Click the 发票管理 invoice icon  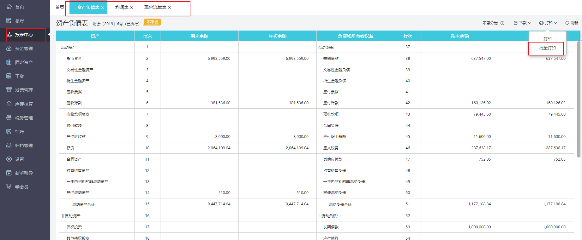[9, 90]
